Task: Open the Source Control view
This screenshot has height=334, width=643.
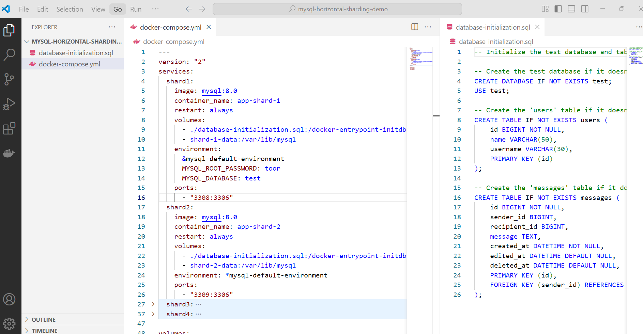Action: pos(9,79)
